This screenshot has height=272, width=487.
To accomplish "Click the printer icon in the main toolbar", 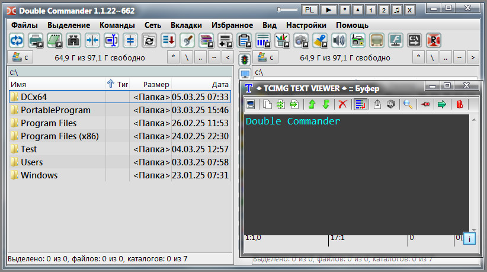I will 36,40.
